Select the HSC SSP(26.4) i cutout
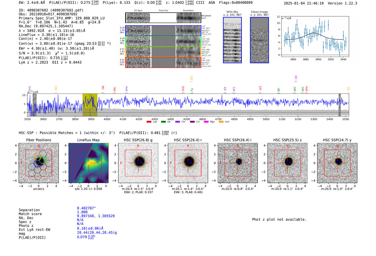This screenshot has height=256, width=376. coord(238,163)
